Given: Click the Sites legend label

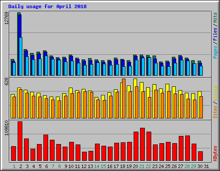Looking at the screenshot, I should point(215,112).
